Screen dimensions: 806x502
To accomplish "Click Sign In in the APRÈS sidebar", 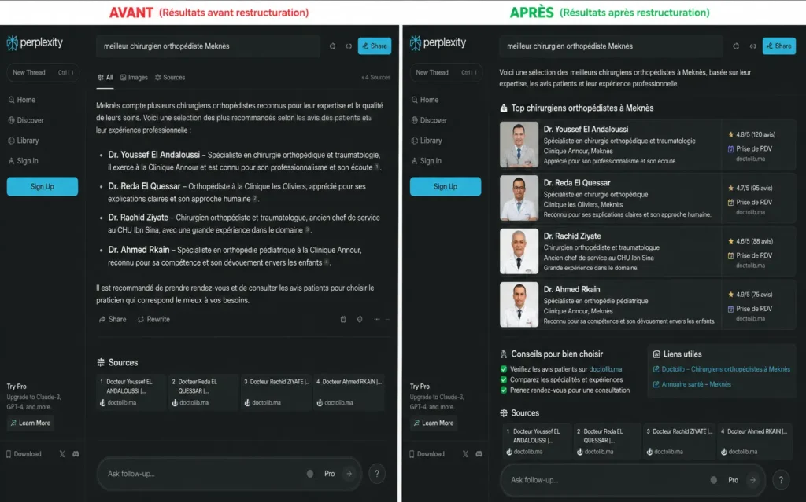I will [426, 161].
